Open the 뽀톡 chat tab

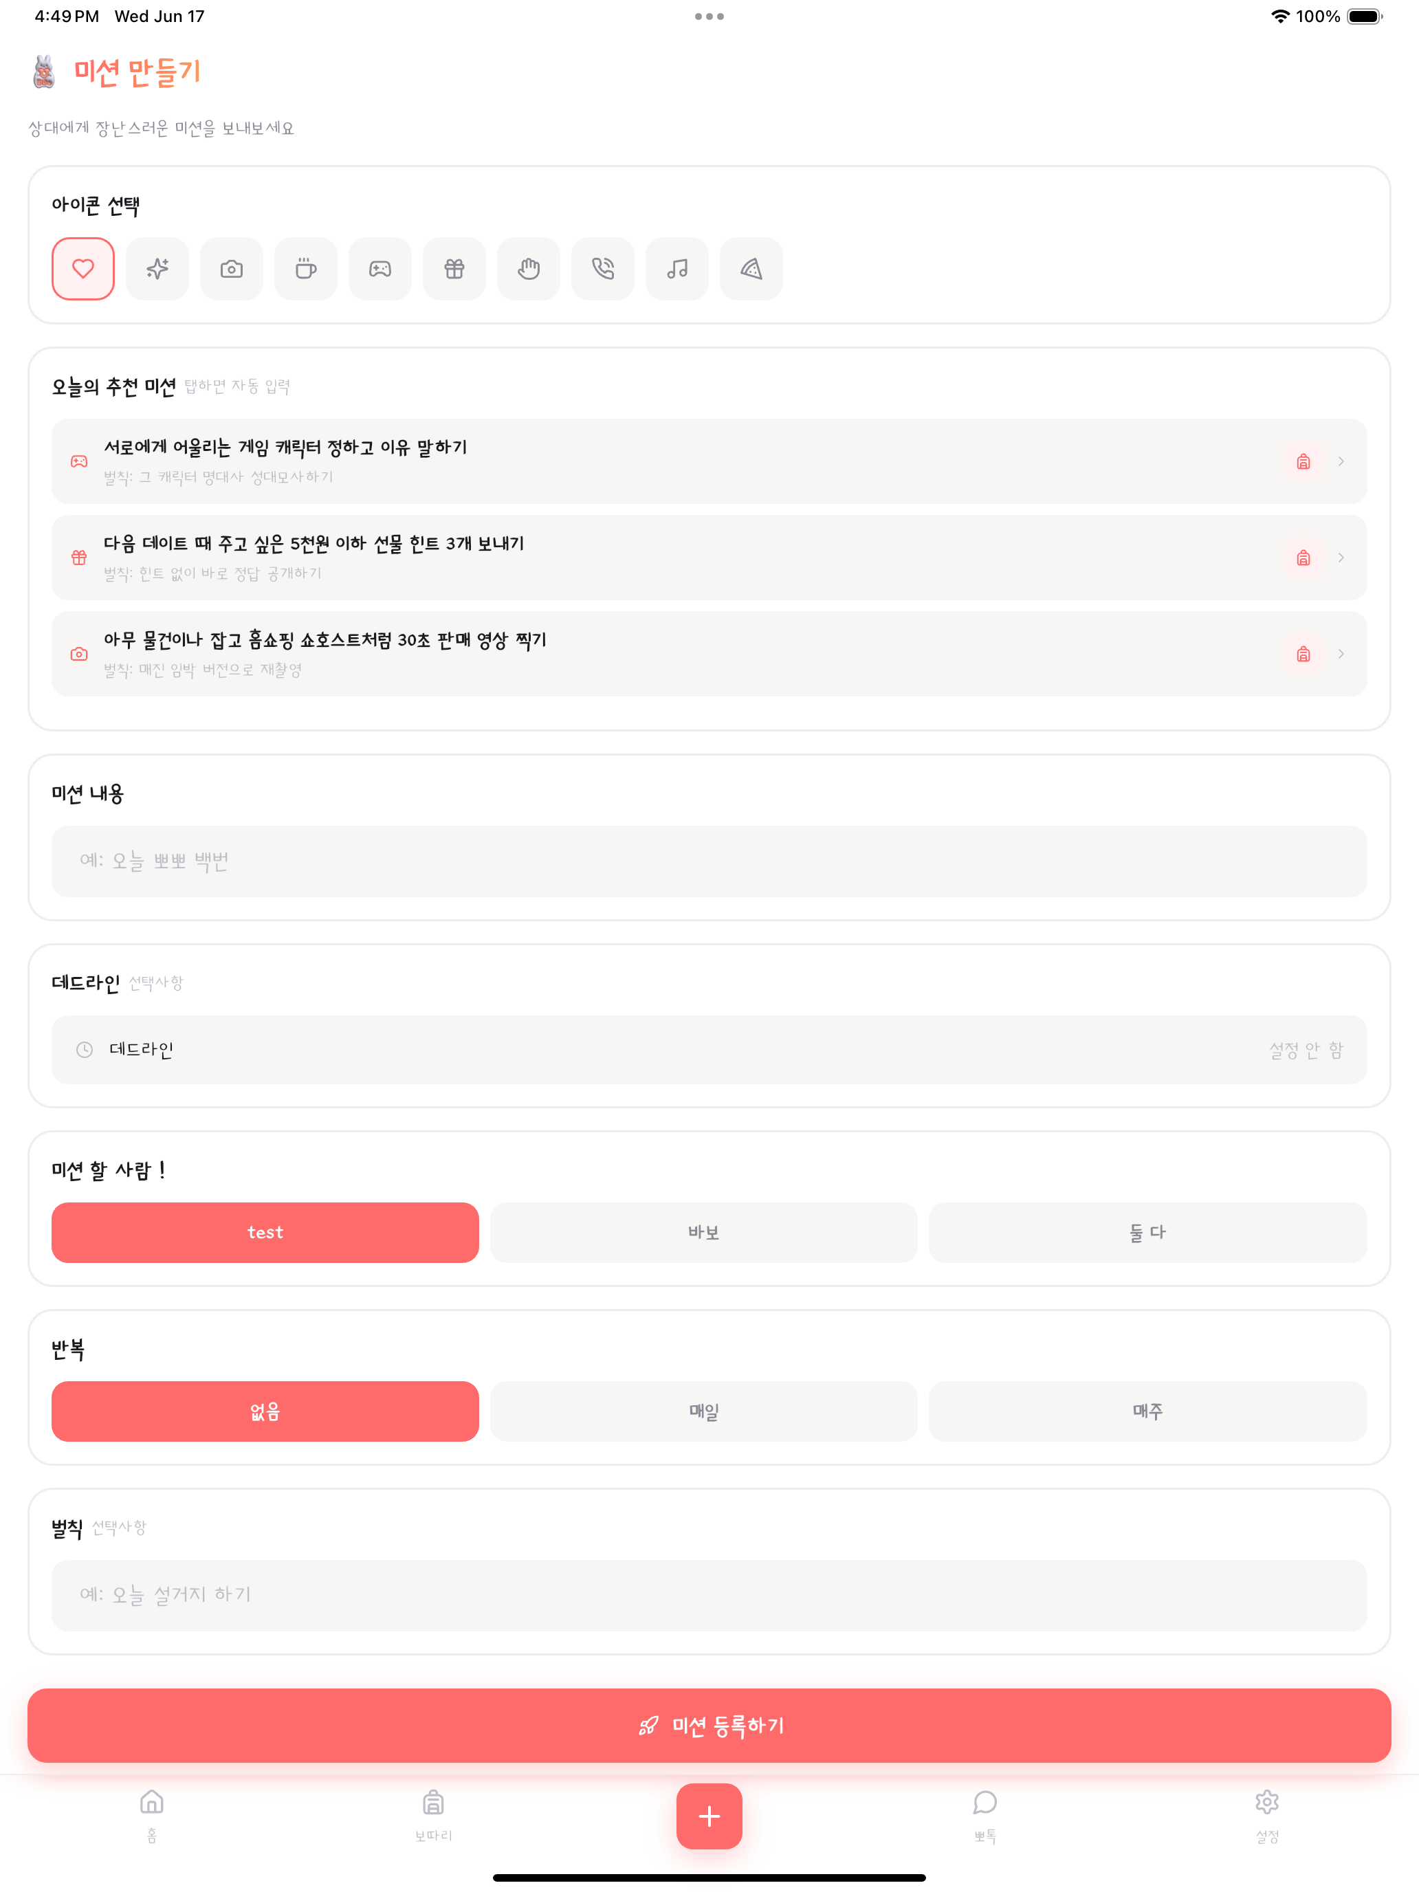point(984,1815)
